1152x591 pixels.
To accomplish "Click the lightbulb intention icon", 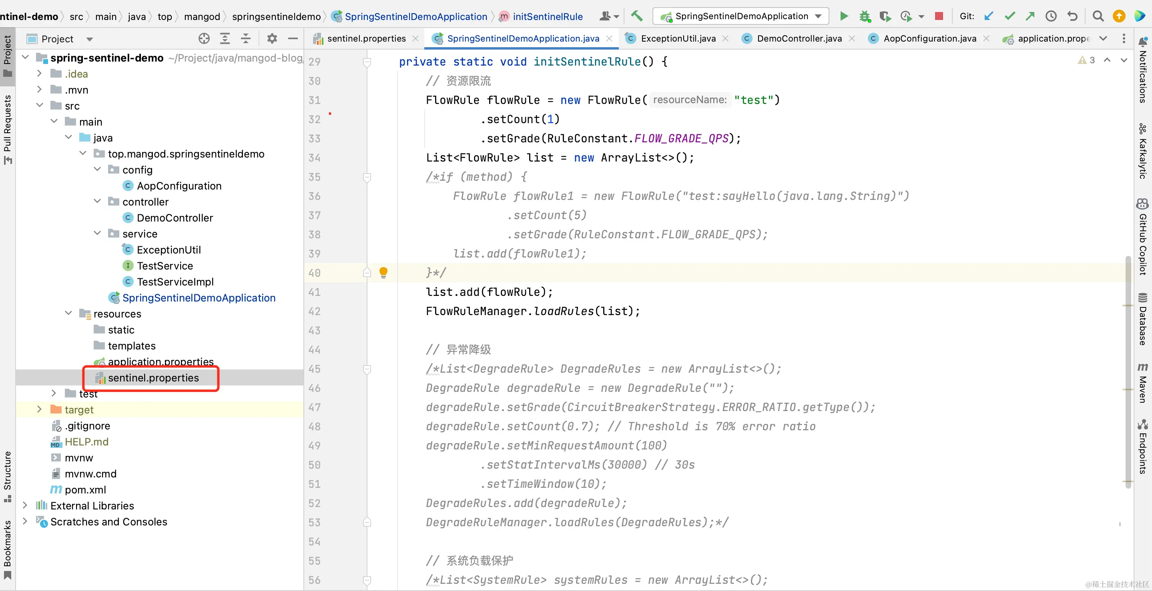I will click(x=383, y=272).
